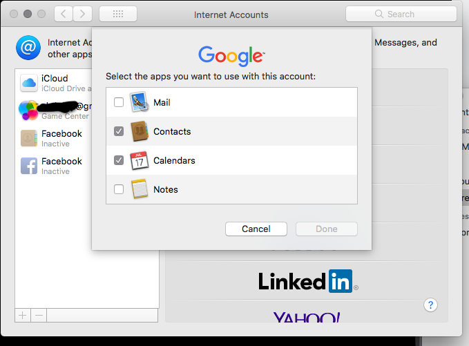Remove account with minus button

(x=39, y=315)
